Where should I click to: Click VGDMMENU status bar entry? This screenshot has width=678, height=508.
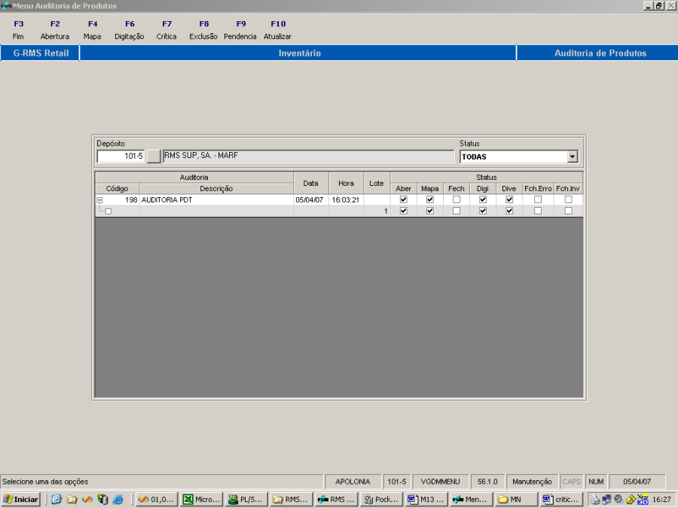(440, 482)
